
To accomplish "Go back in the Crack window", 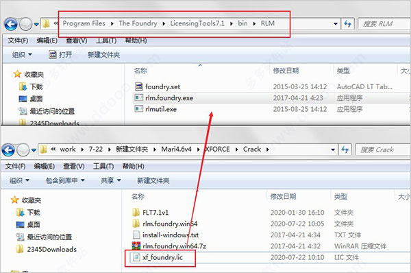I will point(8,150).
